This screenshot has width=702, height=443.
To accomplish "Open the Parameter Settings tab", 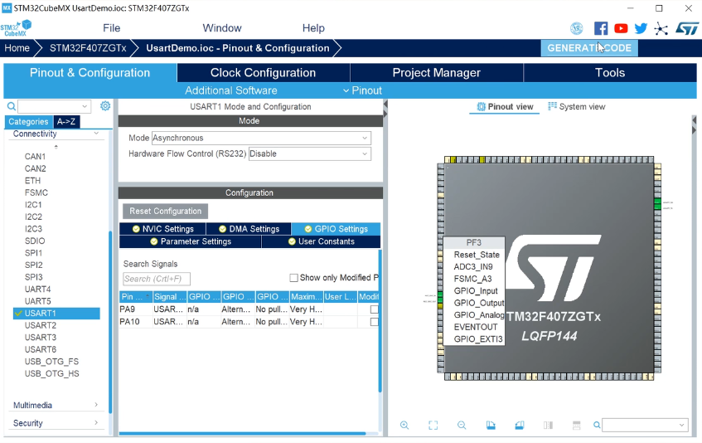I will tap(191, 241).
